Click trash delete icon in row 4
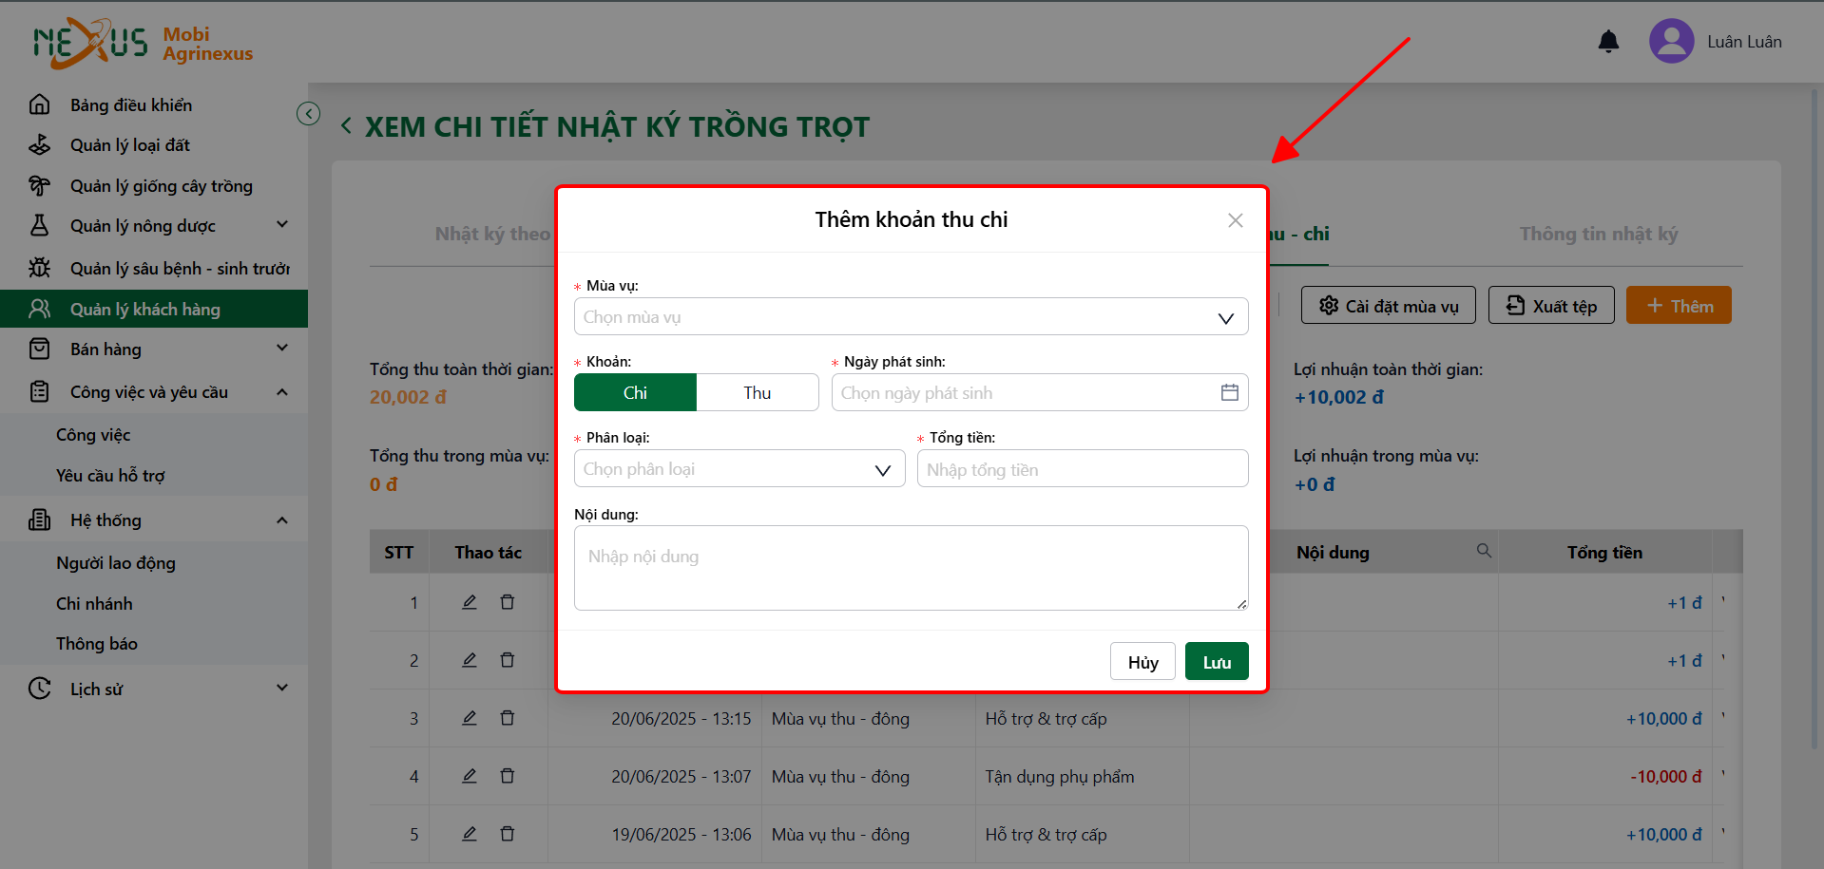 508,776
